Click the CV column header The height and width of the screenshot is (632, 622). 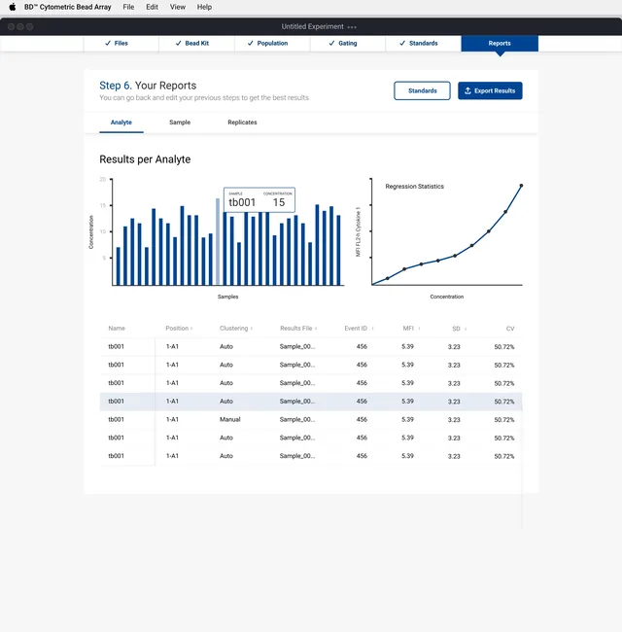tap(510, 329)
